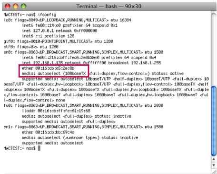Click the 'ether 00:16:cb:a5:2e:8b' MAC address
This screenshot has width=217, height=174.
click(48, 68)
